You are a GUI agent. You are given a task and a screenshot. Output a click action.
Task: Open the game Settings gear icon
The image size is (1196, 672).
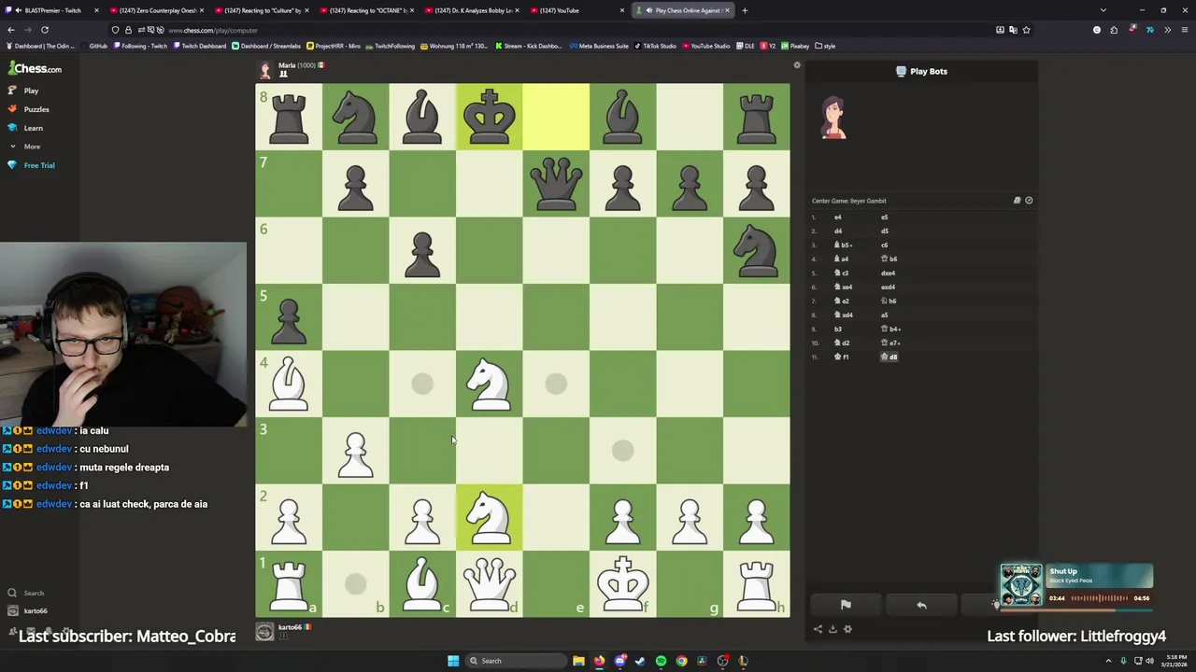[x=847, y=629]
